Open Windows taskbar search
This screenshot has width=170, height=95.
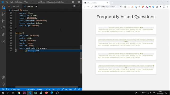point(8,93)
